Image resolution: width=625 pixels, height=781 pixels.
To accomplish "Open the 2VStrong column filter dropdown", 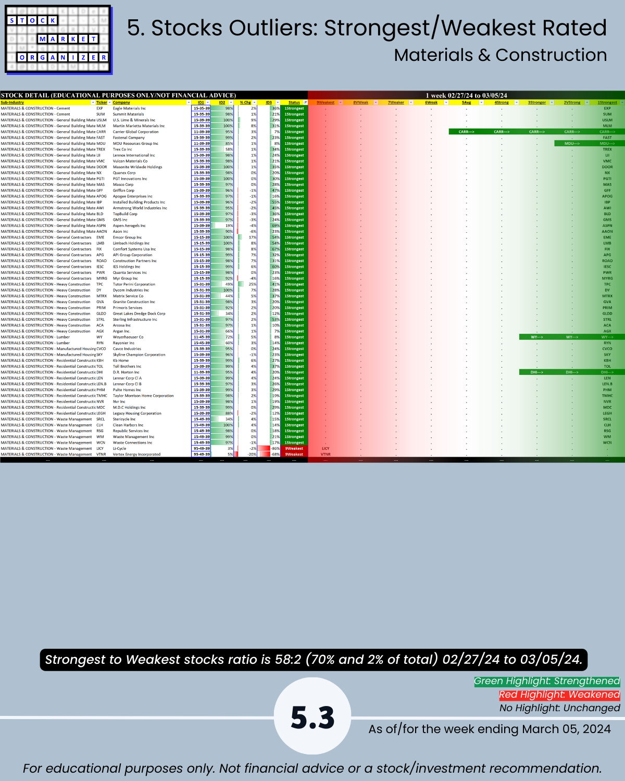I will coord(587,103).
